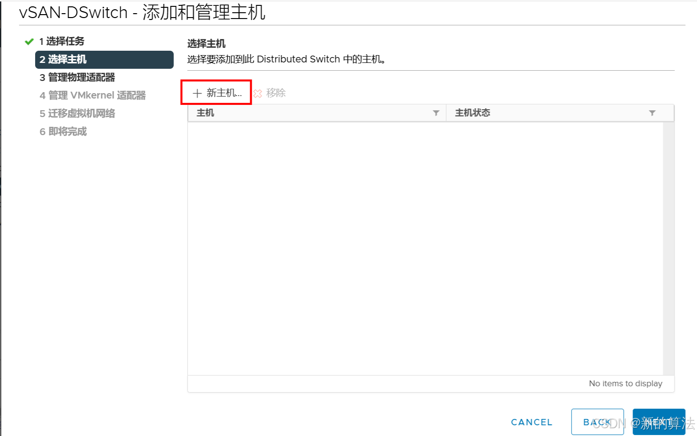Select step 2 选择主机
Image resolution: width=697 pixels, height=436 pixels.
(x=104, y=59)
